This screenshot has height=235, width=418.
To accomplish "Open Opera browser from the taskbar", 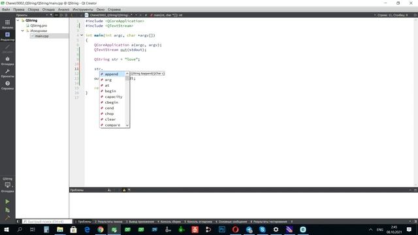I will point(235,229).
